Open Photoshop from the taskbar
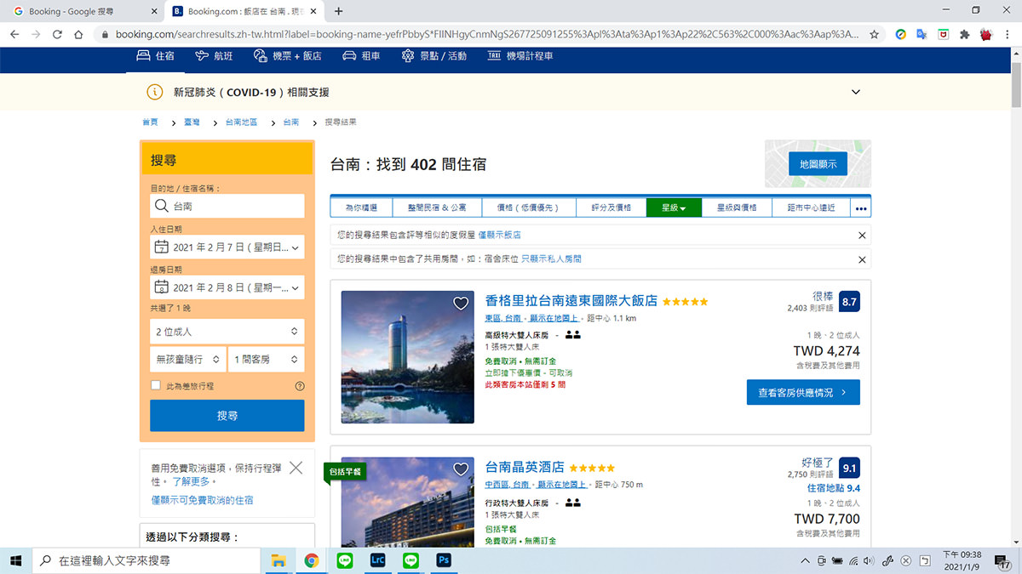 443,560
